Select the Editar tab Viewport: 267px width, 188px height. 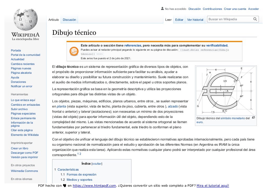click(179, 20)
